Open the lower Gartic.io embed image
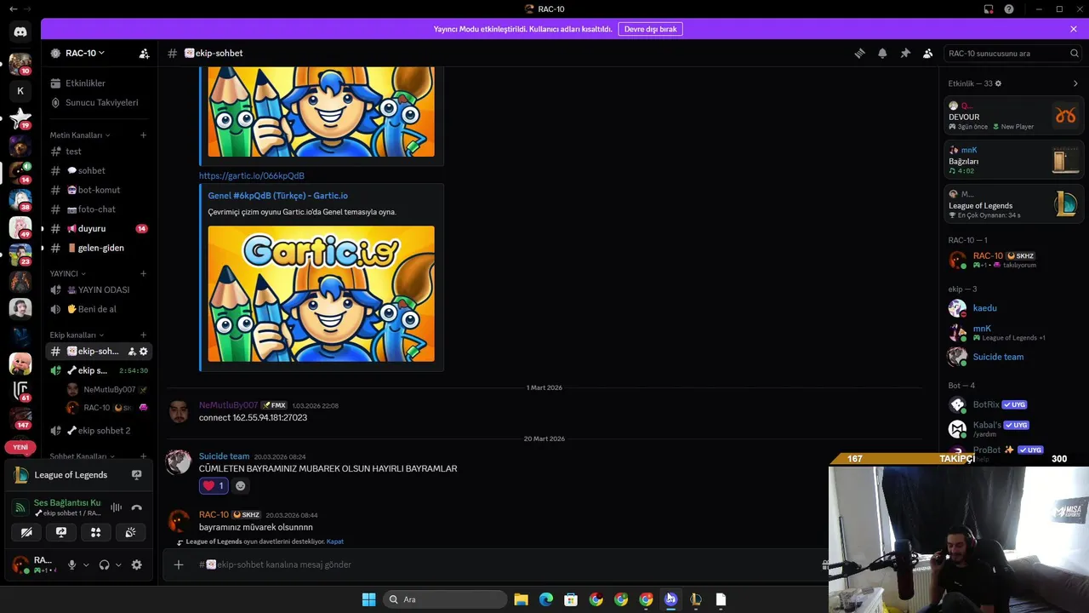The image size is (1089, 613). pyautogui.click(x=321, y=294)
